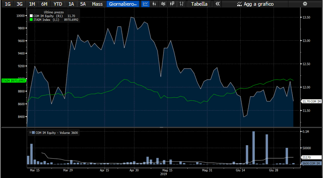Select the YTD time range tab

pyautogui.click(x=57, y=4)
